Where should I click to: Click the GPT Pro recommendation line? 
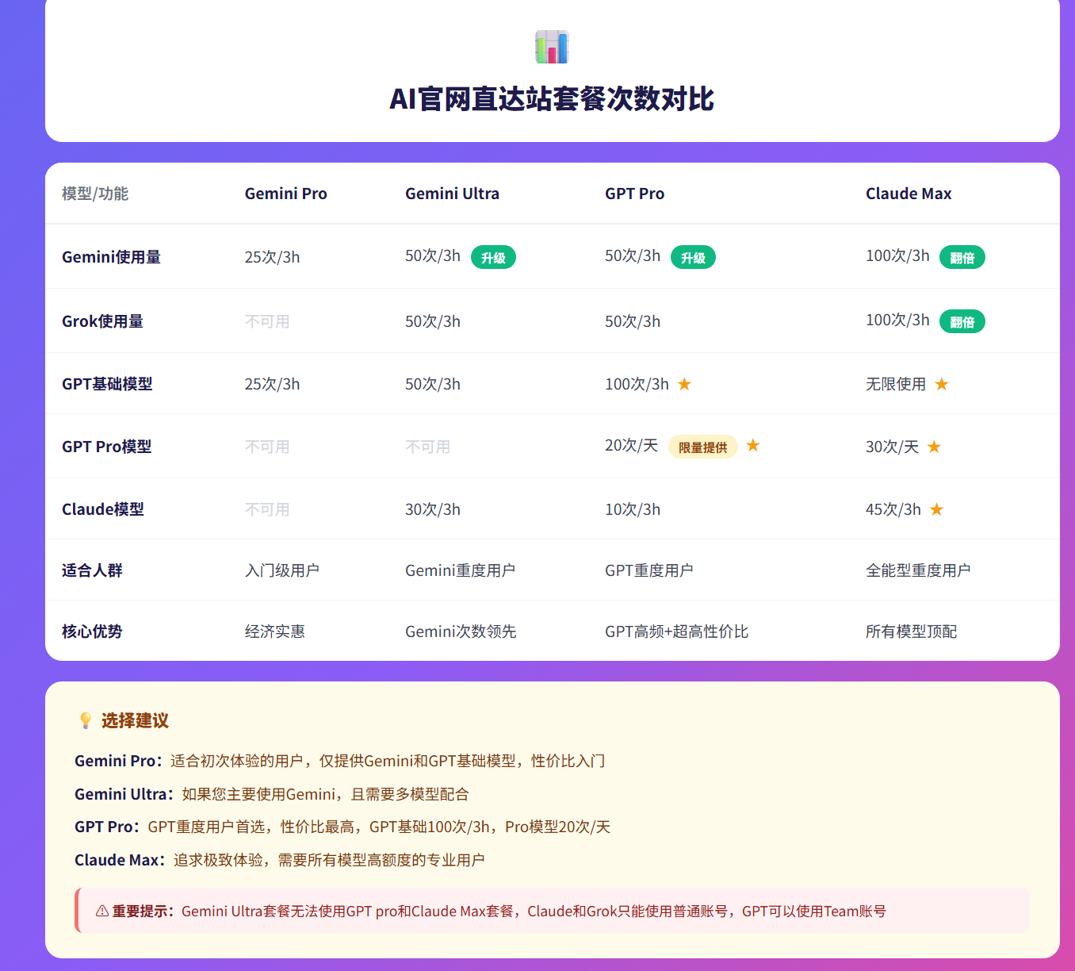click(x=342, y=827)
